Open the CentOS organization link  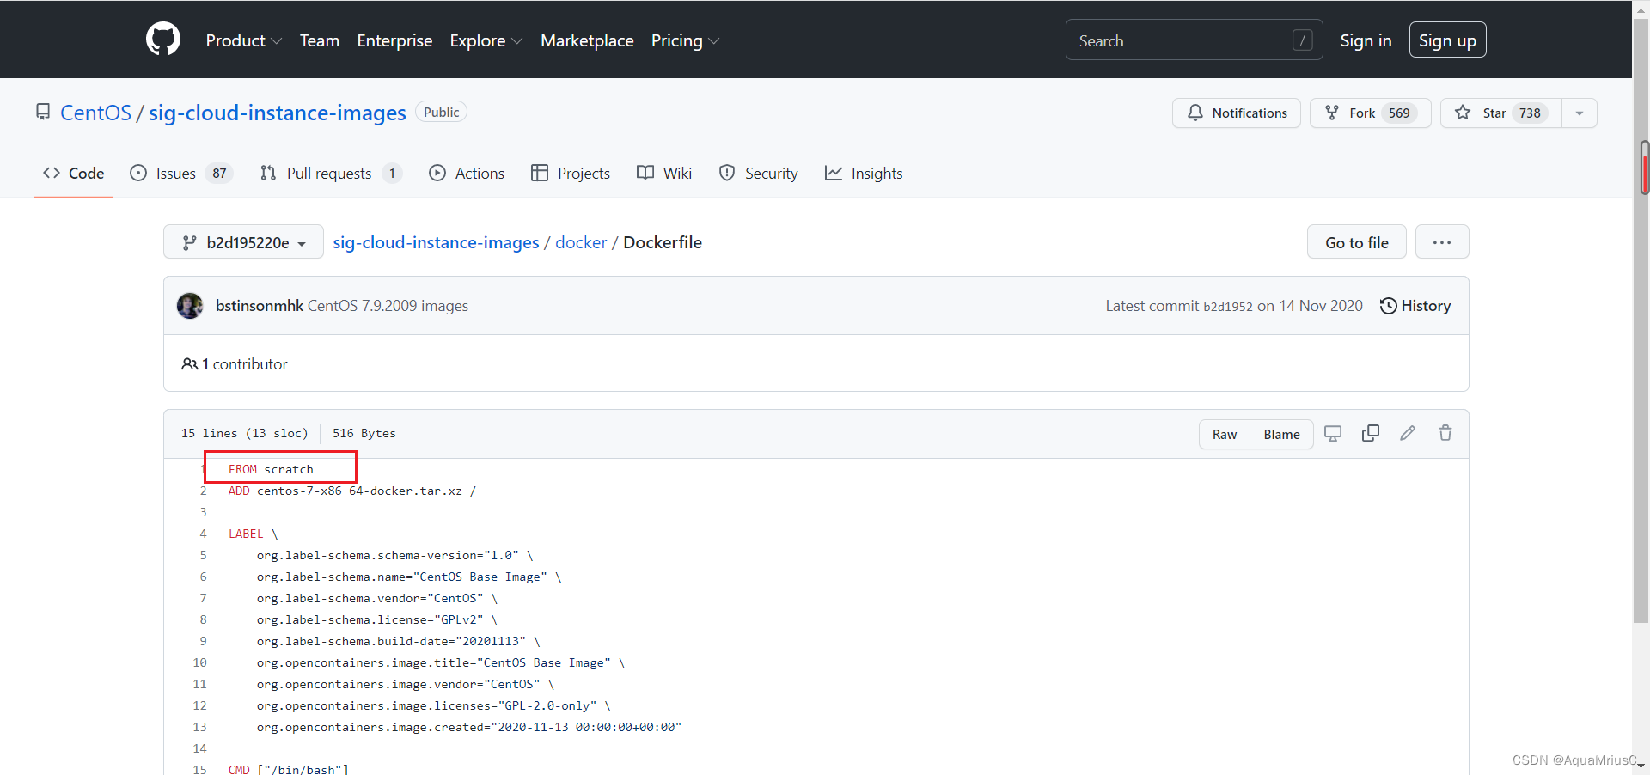95,113
